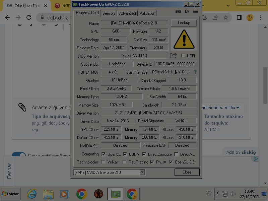Toggle the Vulkan checkbox

point(104,162)
